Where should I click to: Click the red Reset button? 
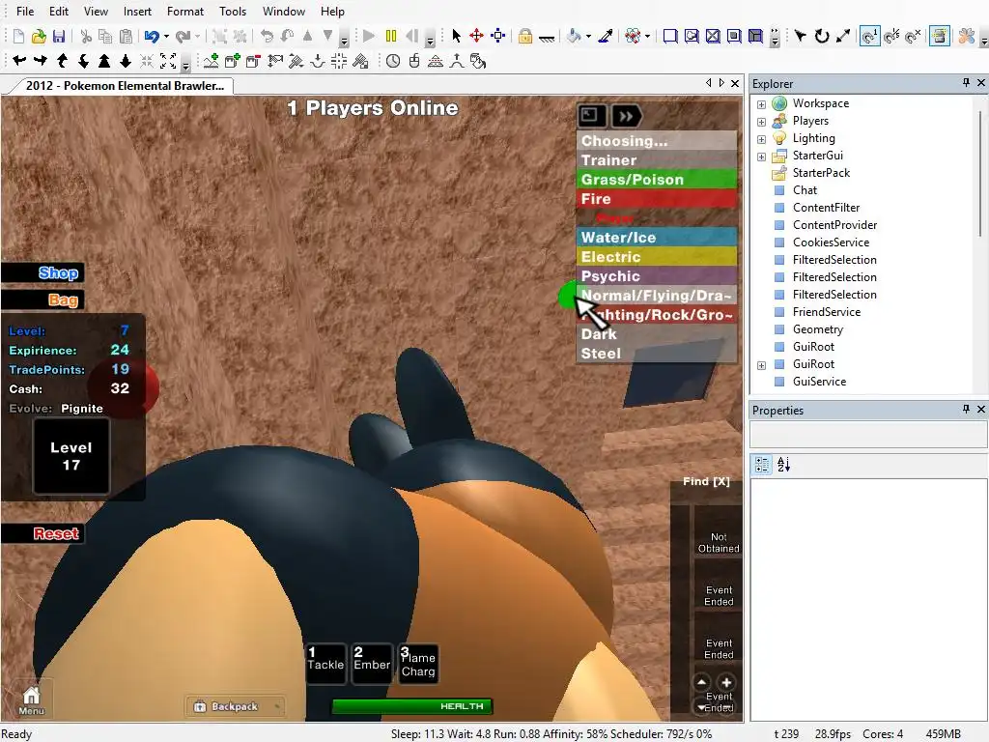[42, 533]
